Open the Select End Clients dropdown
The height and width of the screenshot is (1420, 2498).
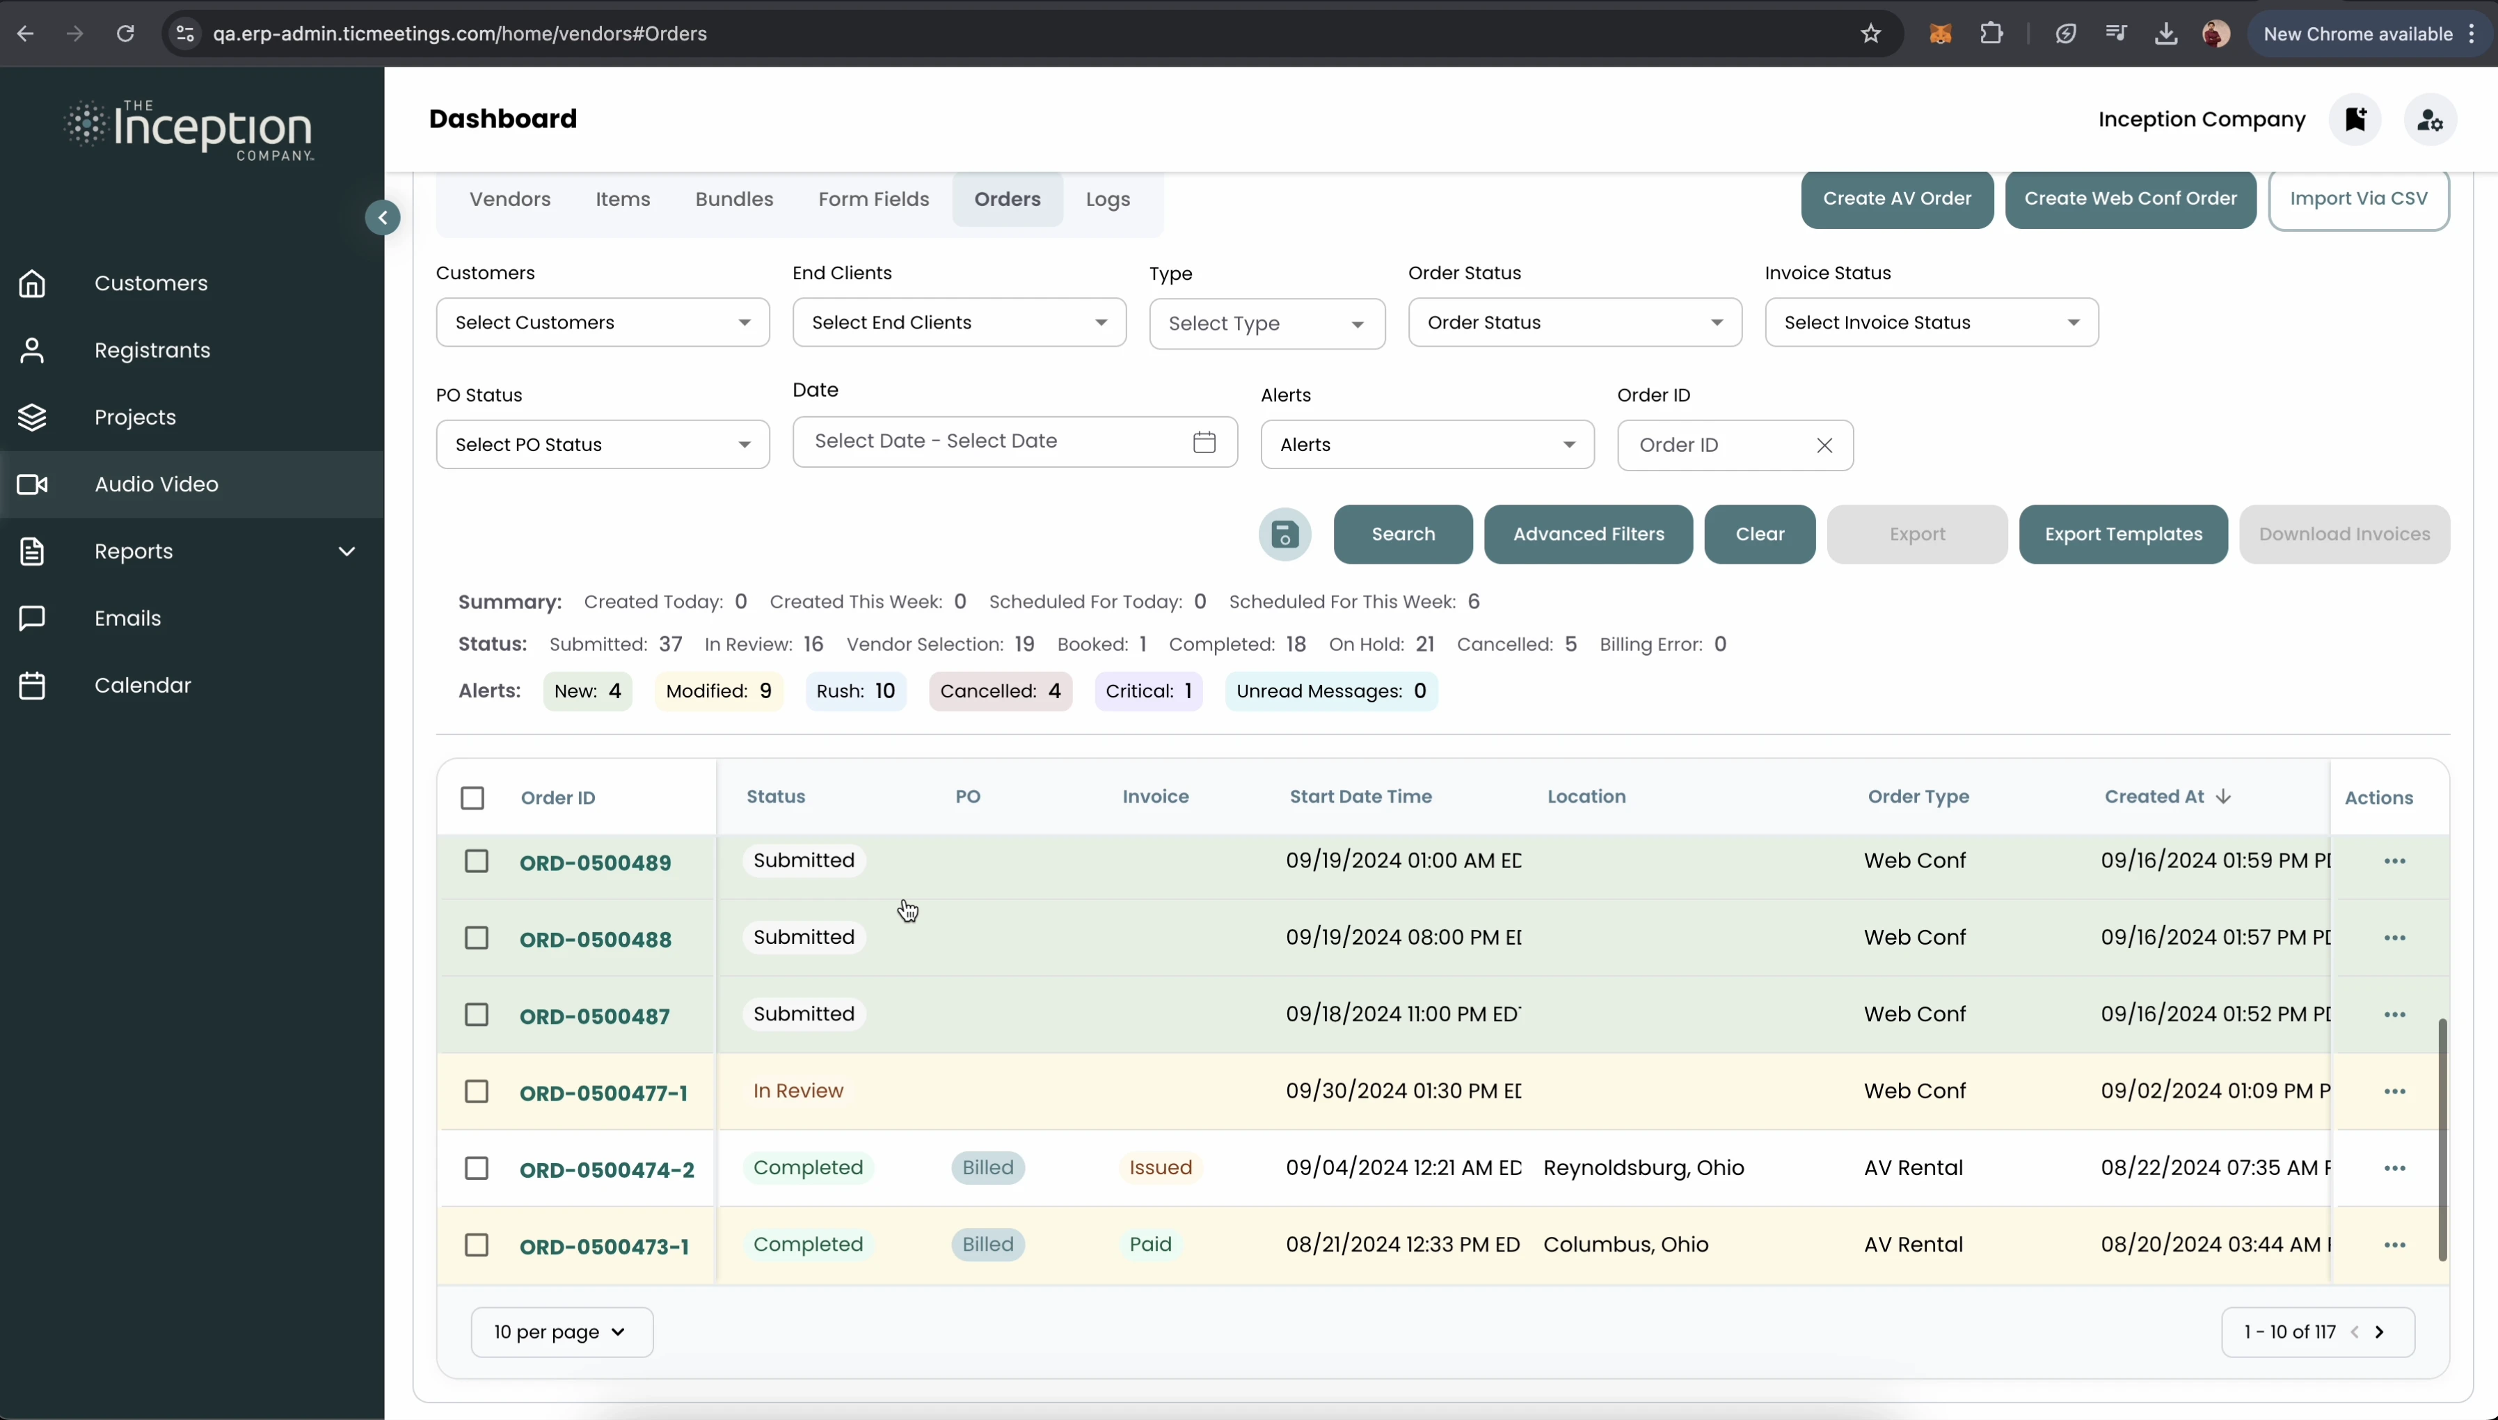pos(960,323)
